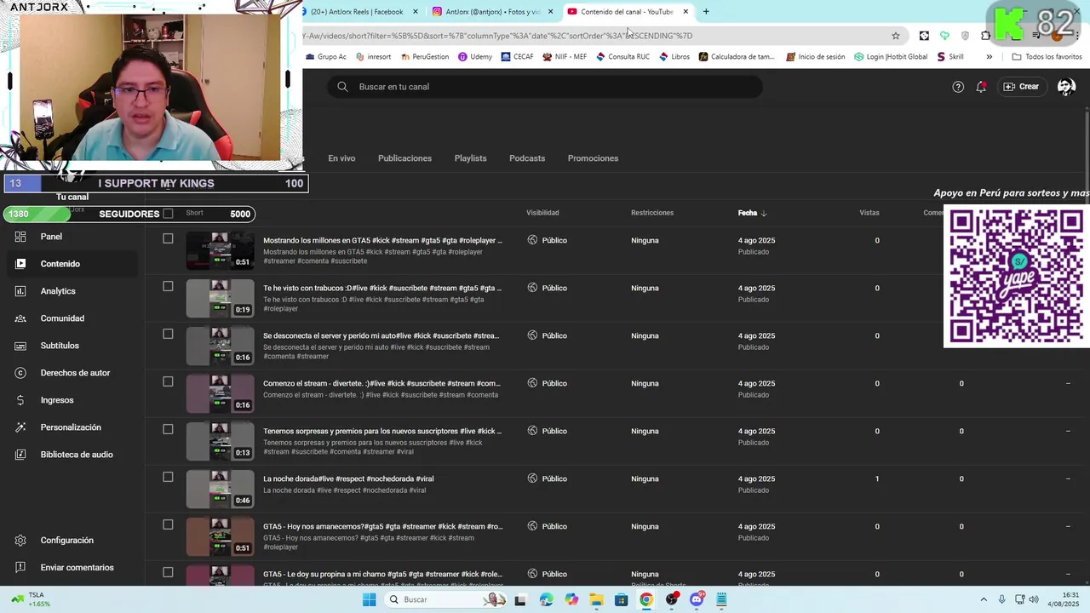Select checkbox for 'Le doy su propina' video
1090x613 pixels.
tap(168, 573)
